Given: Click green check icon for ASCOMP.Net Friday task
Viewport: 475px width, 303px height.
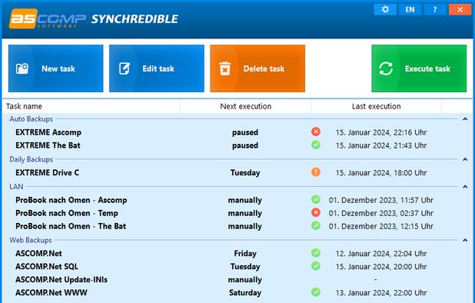Looking at the screenshot, I should click(x=316, y=253).
